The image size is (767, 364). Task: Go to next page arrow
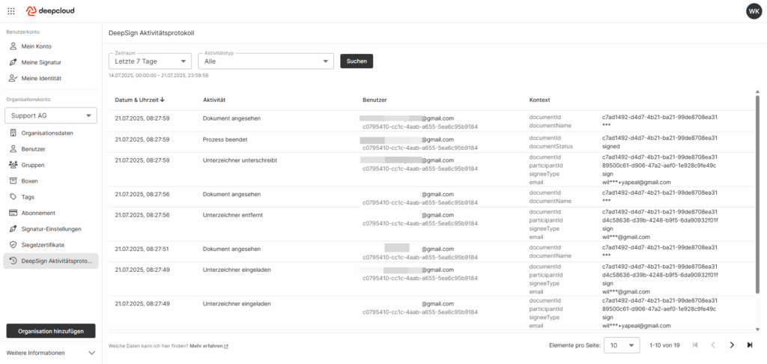point(732,345)
